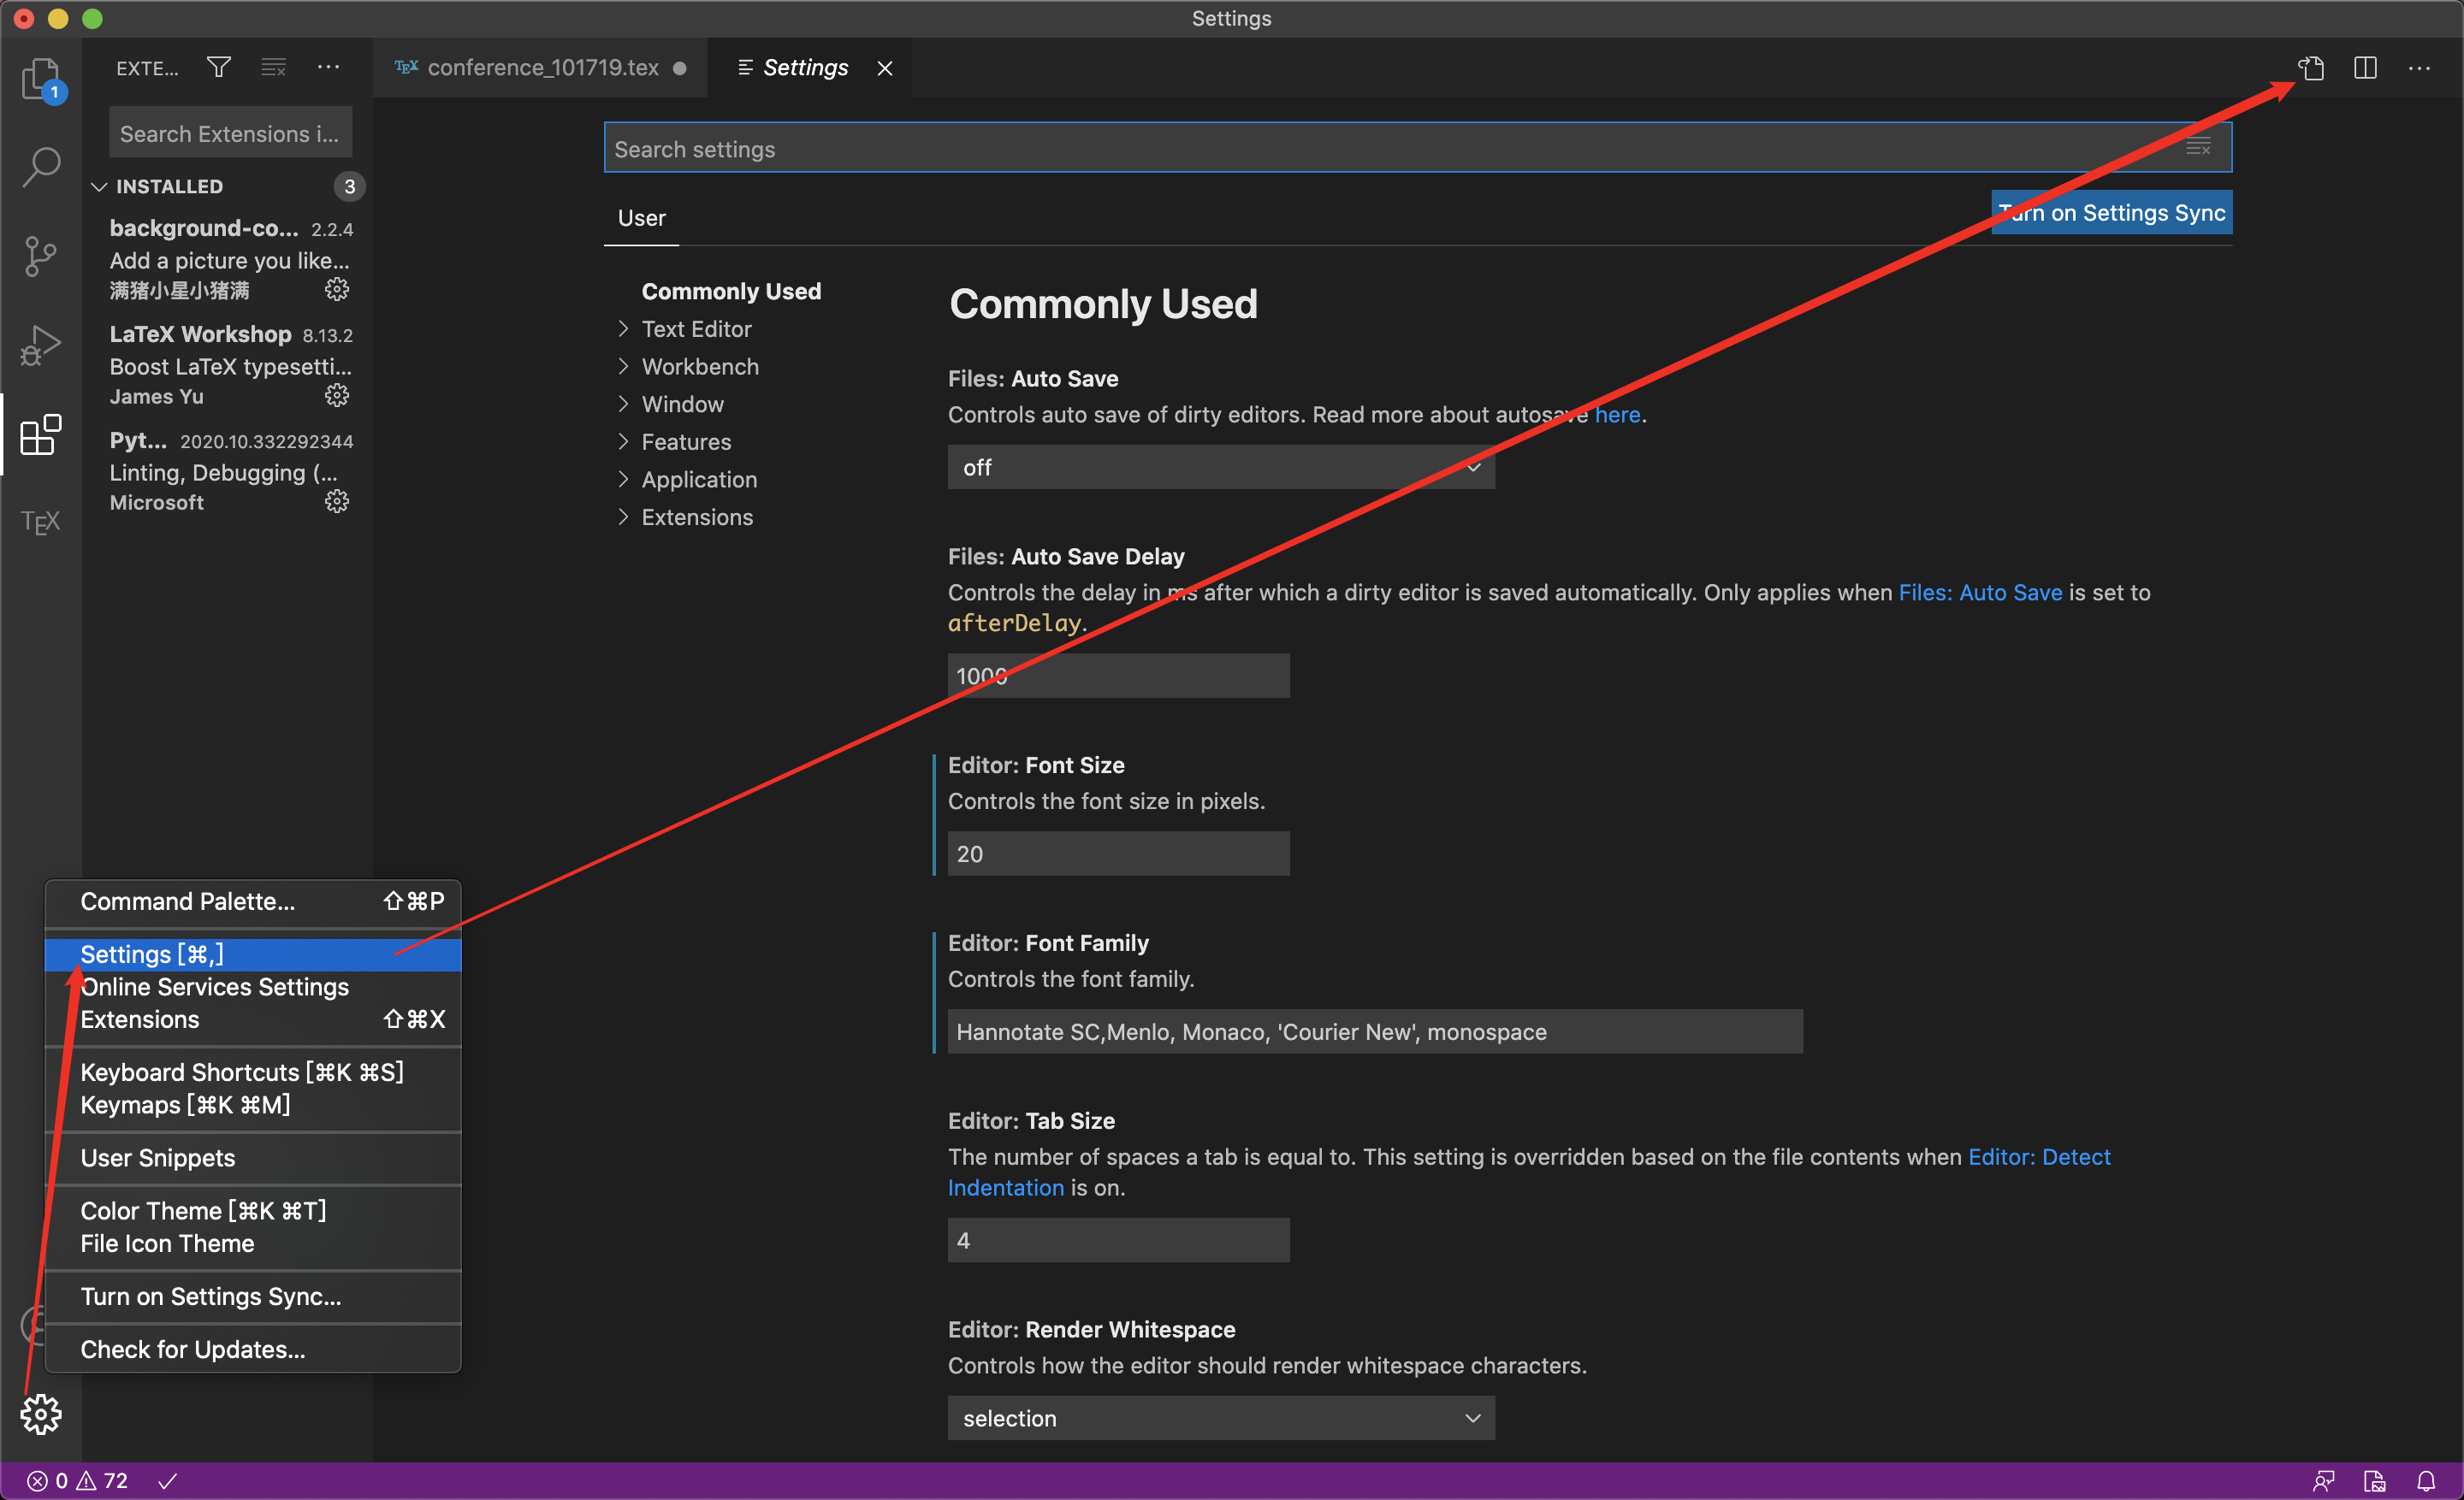Open the TeX view in the activity bar
This screenshot has height=1500, width=2464.
pos(41,522)
